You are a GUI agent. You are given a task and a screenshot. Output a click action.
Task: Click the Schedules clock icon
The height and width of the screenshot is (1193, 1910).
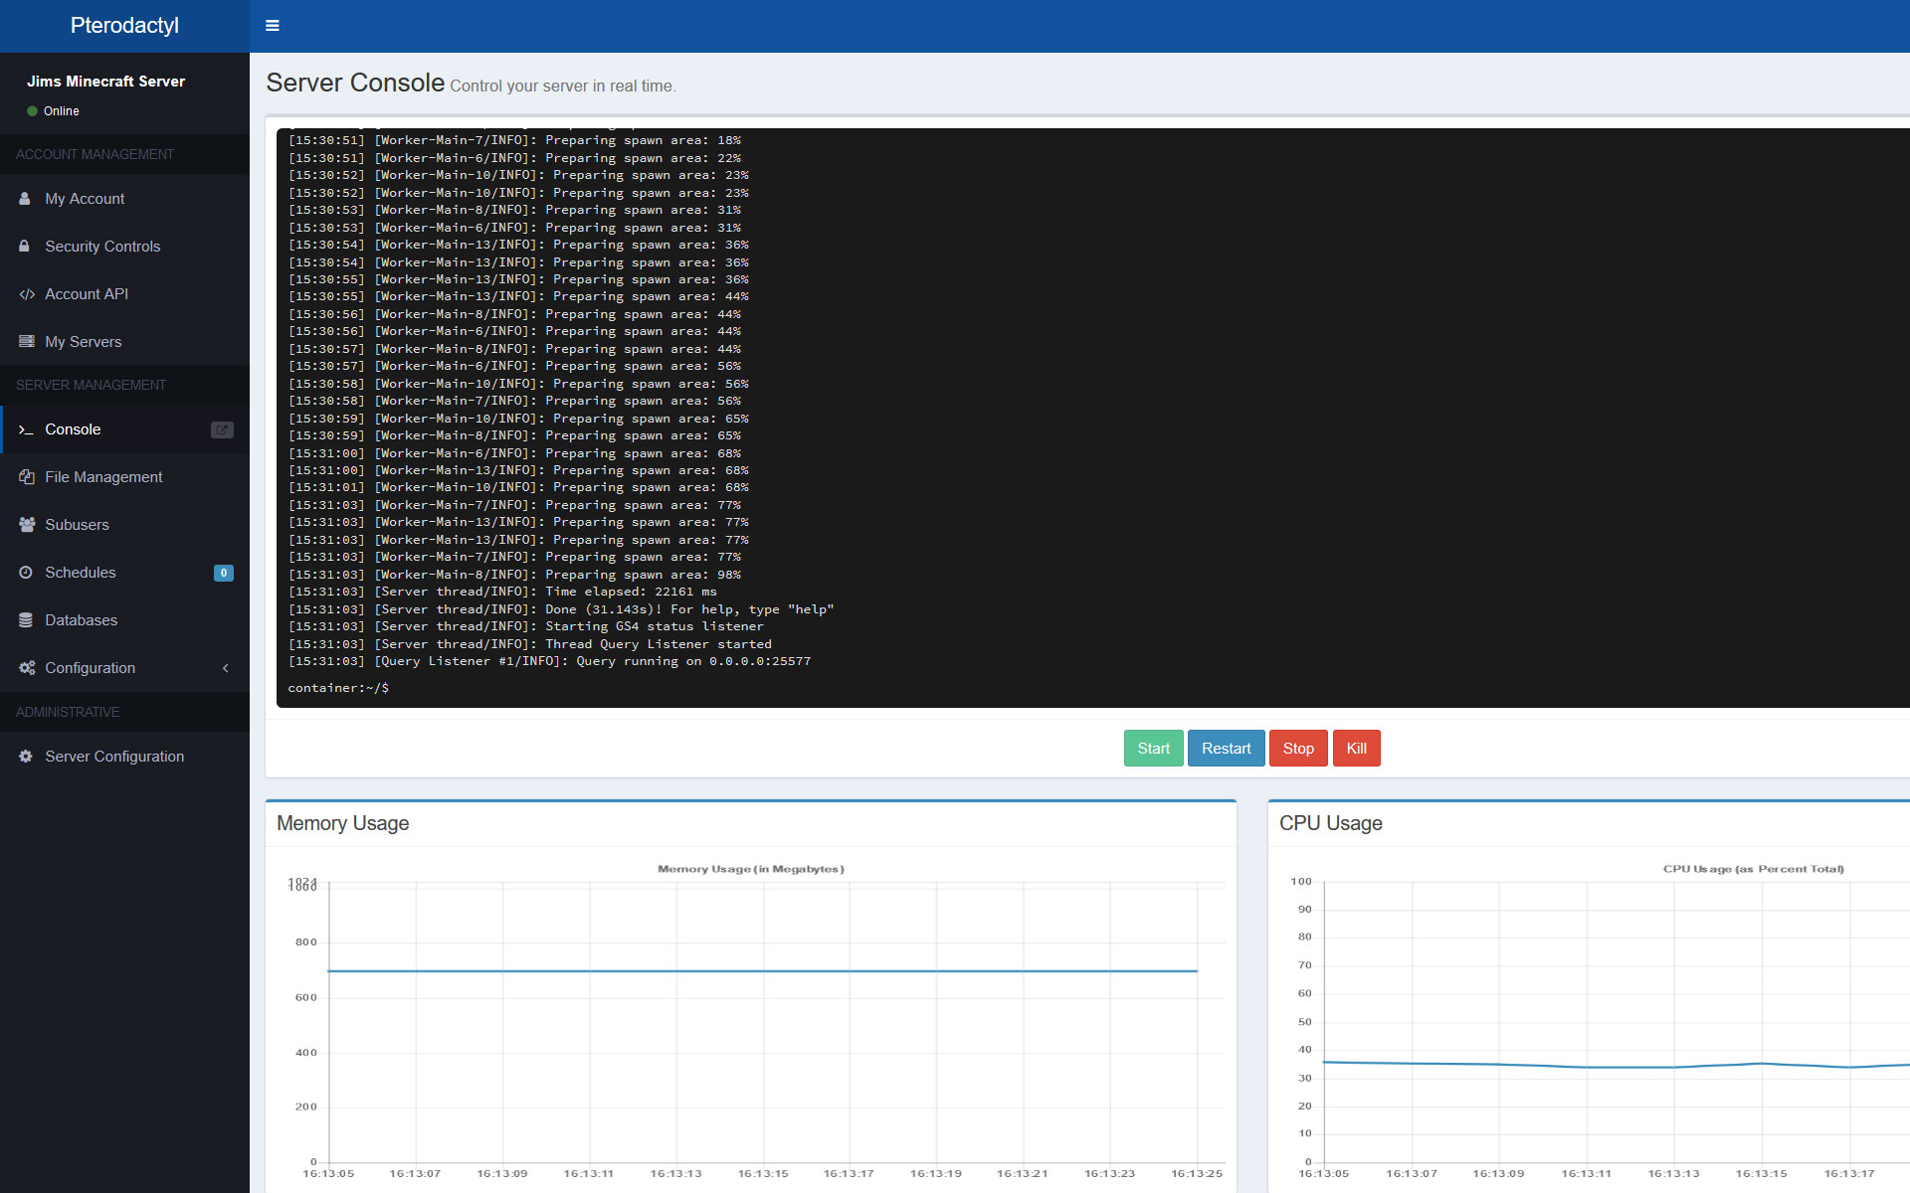(x=26, y=573)
